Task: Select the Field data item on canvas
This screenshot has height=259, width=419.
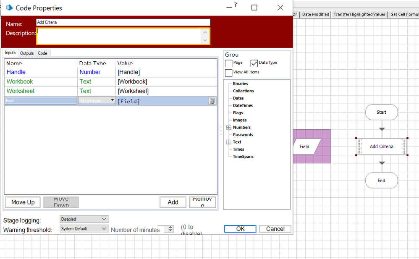Action: click(304, 147)
